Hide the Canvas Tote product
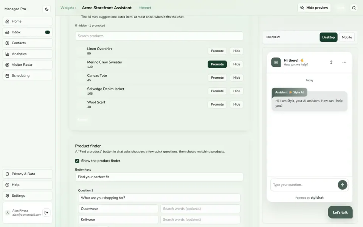This screenshot has height=227, width=363. click(237, 78)
